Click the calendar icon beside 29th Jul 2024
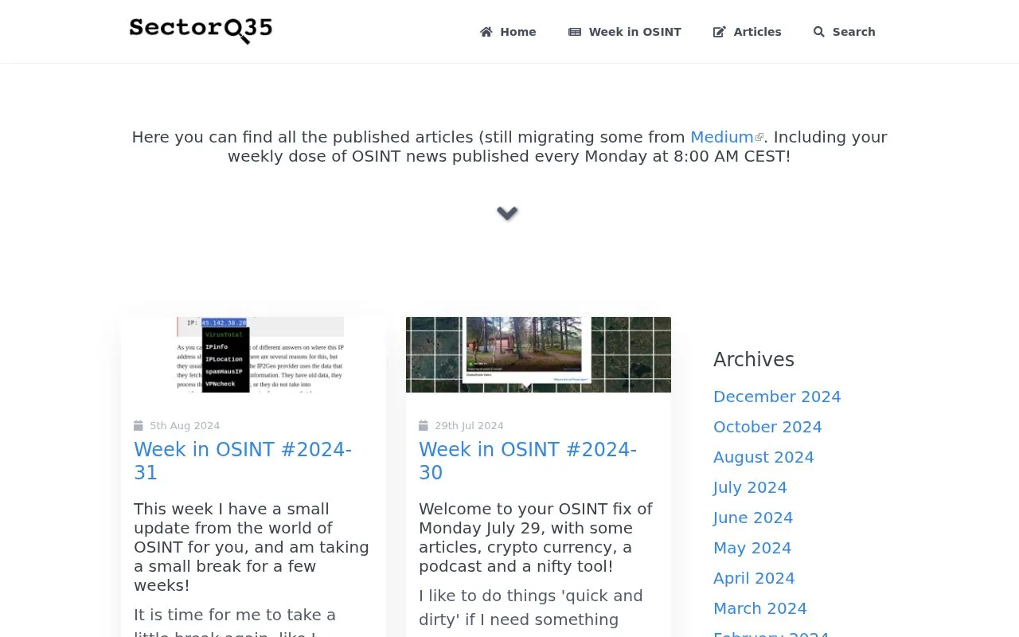 [x=424, y=425]
